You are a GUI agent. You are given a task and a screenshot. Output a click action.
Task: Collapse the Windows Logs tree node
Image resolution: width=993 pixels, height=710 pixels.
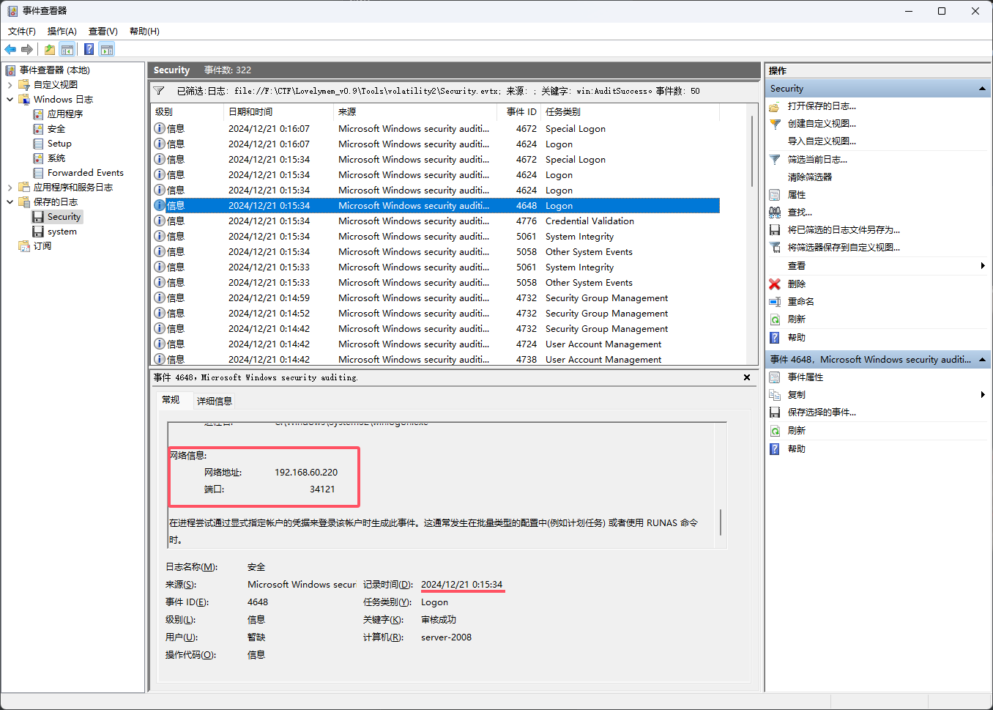(x=10, y=100)
